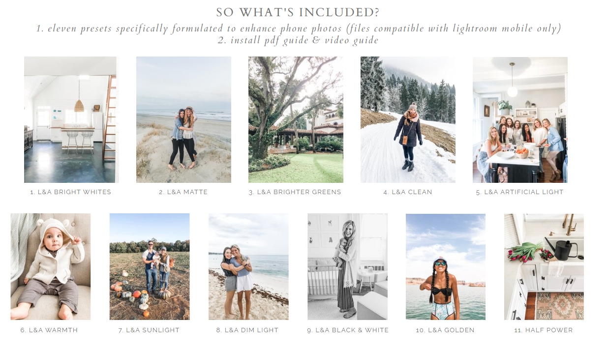Click the L&A Clean snowy photo
The width and height of the screenshot is (607, 347).
click(x=408, y=119)
